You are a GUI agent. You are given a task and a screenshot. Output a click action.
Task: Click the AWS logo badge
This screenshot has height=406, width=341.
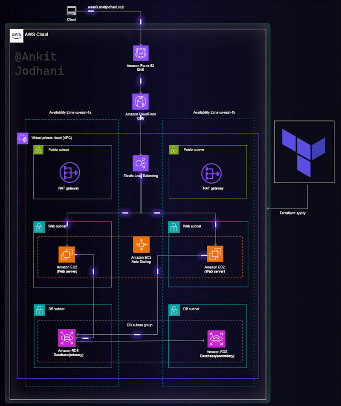(17, 36)
